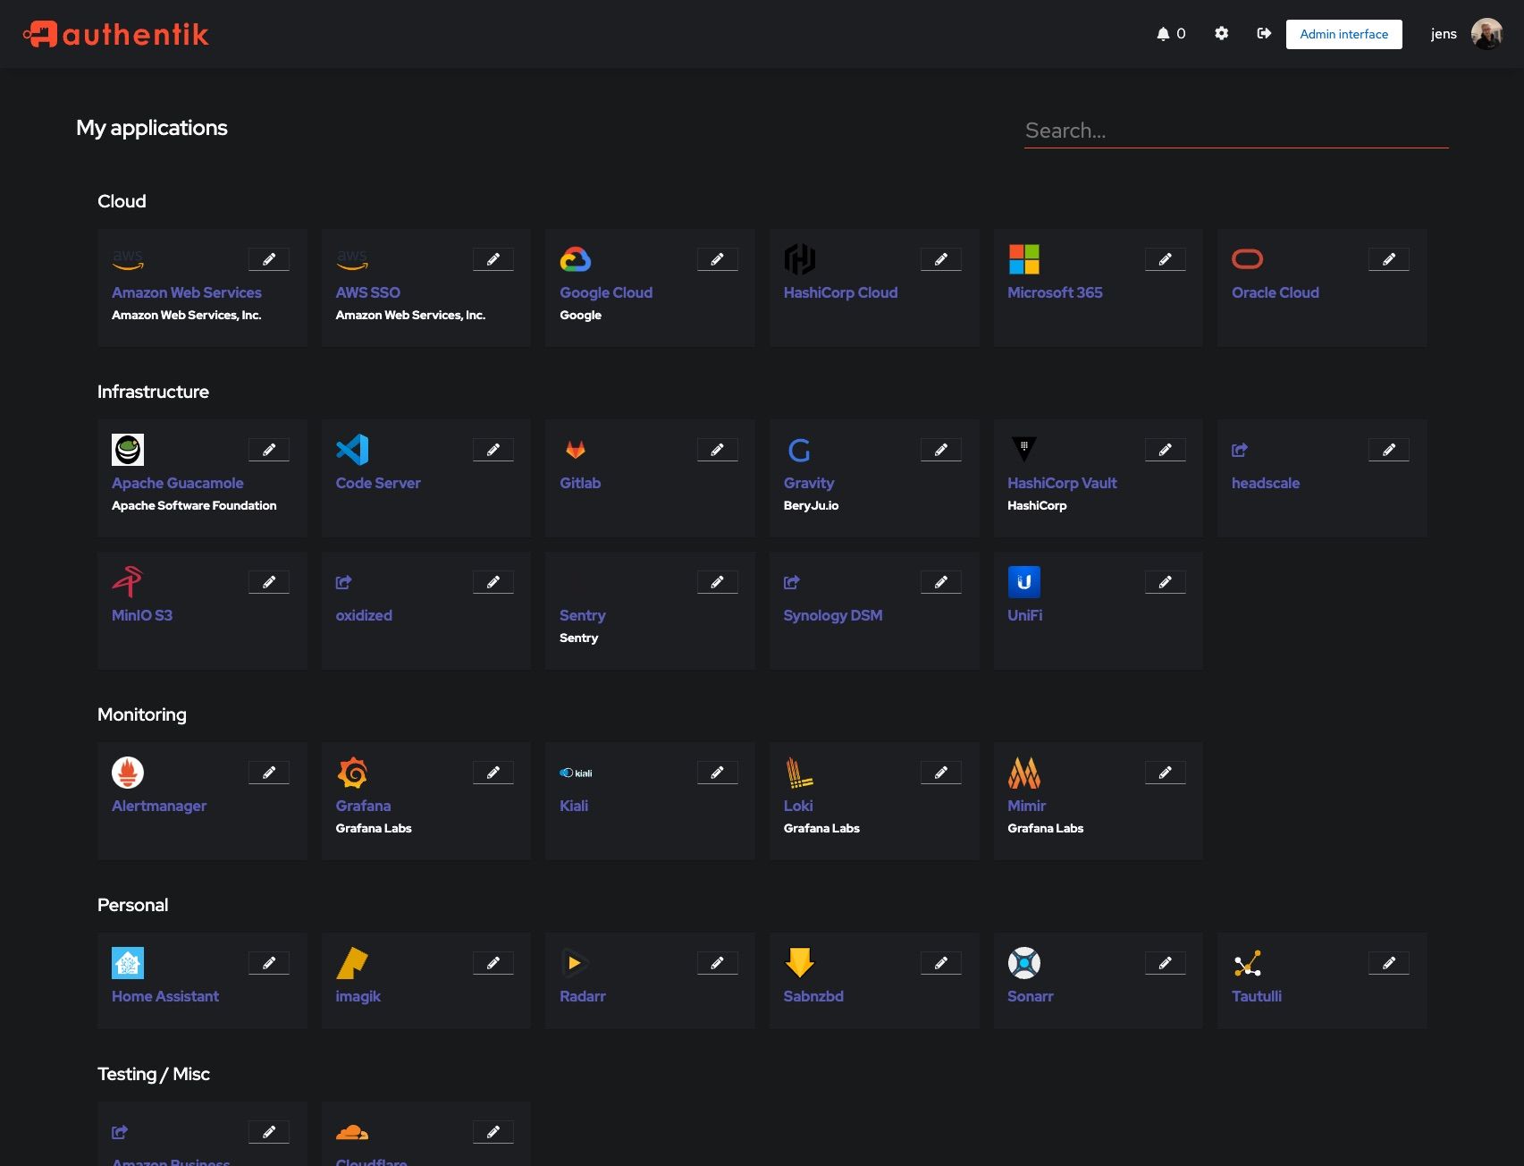This screenshot has width=1524, height=1166.
Task: Open the Admin interface
Action: point(1343,34)
